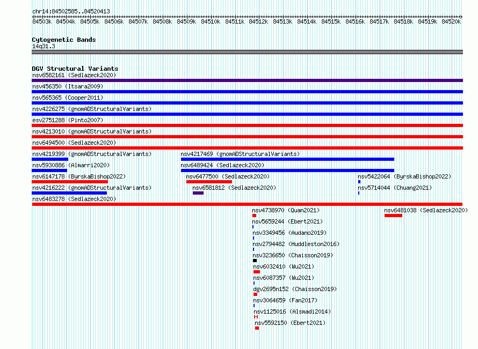
Task: Click the gray 14q31.3 cytogenetic band bar
Action: coord(247,52)
